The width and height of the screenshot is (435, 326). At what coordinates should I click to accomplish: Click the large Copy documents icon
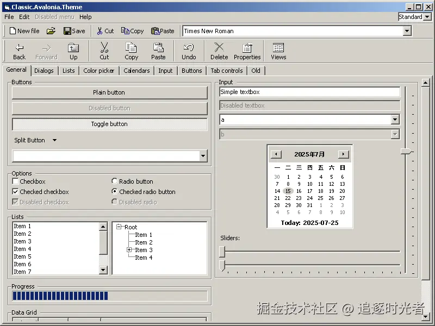(x=131, y=47)
